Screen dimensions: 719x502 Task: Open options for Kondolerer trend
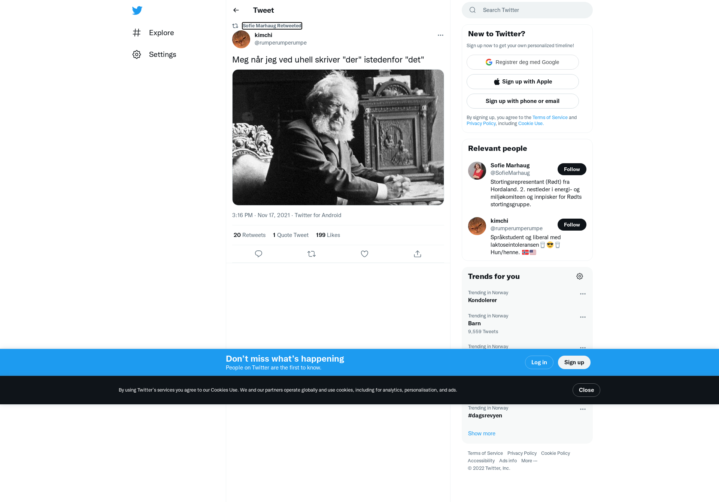click(583, 294)
